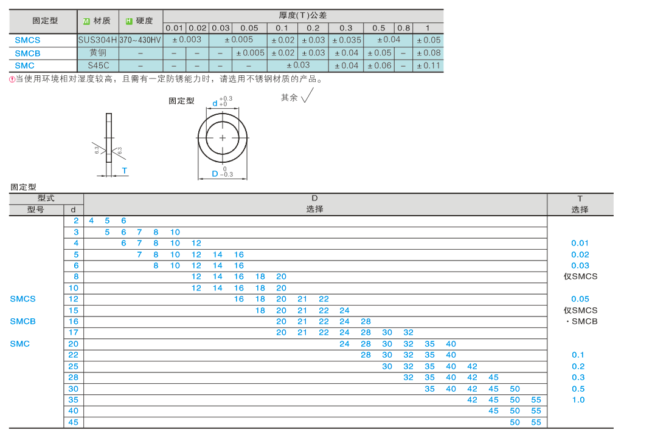
Task: Click the blue T label under the side view
Action: (125, 171)
